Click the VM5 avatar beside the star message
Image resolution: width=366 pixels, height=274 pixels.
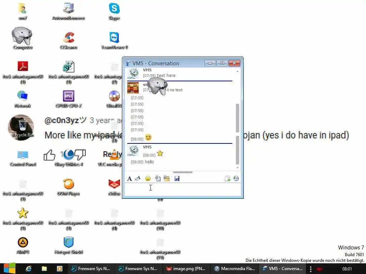click(x=133, y=151)
